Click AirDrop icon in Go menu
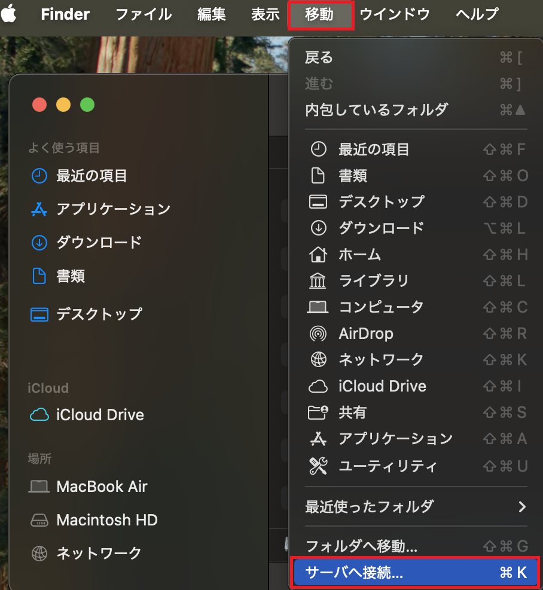The width and height of the screenshot is (543, 590). coord(318,334)
